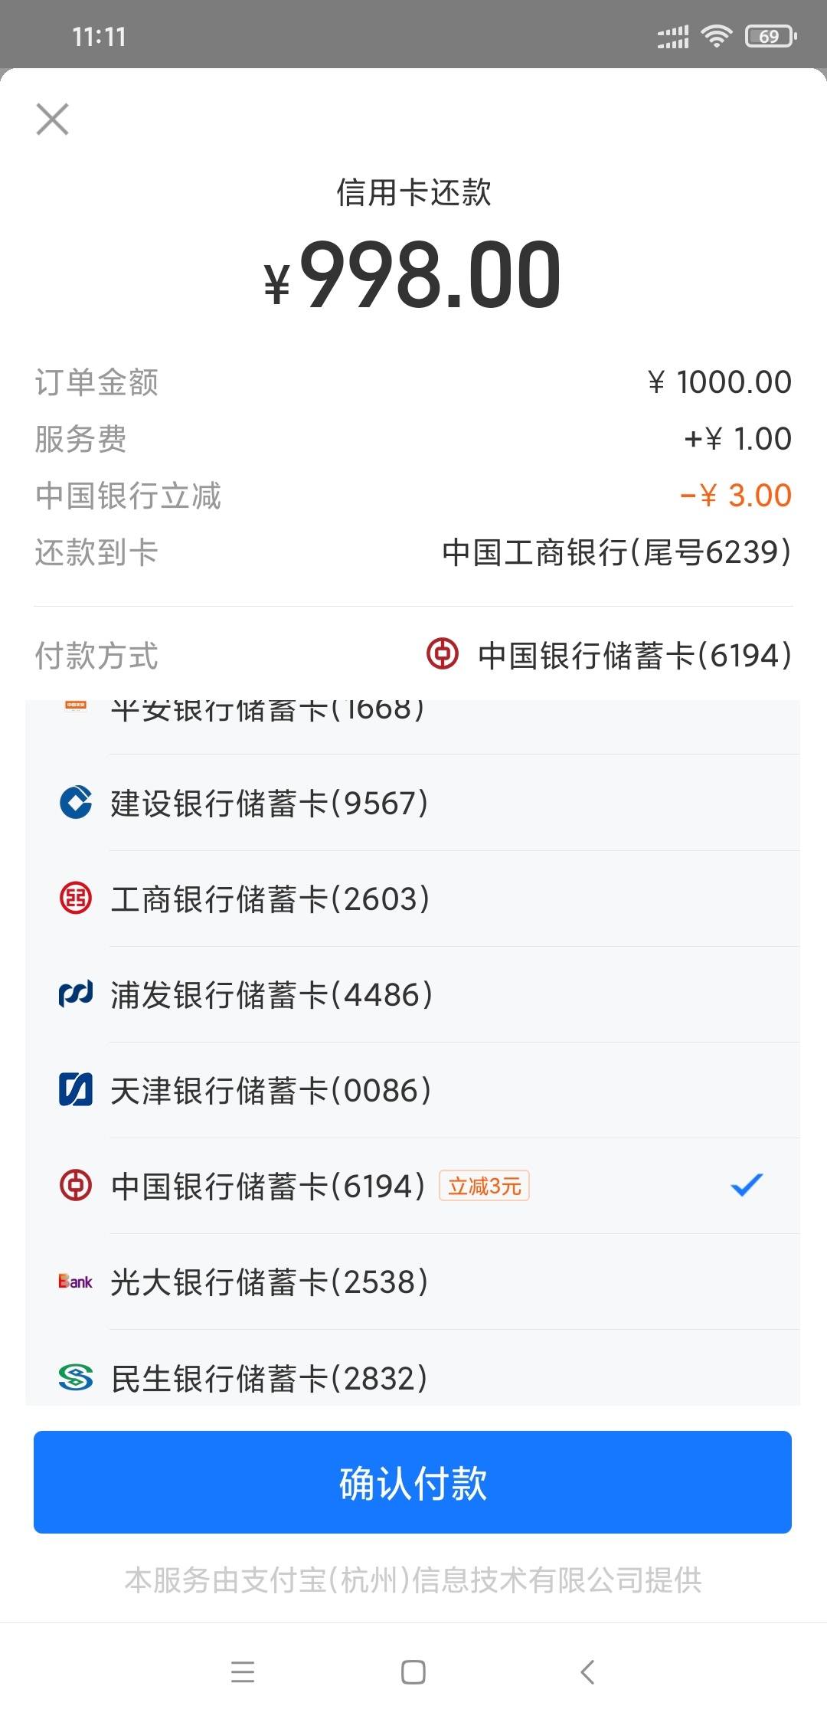Select 浦发银行储蓄卡(4486) as payment card
Image resolution: width=827 pixels, height=1722 pixels.
click(x=413, y=994)
